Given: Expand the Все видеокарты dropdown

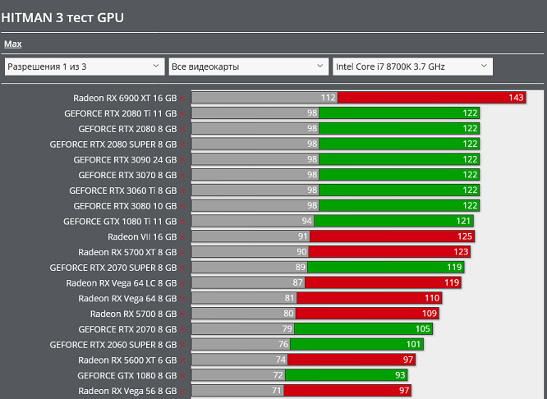Looking at the screenshot, I should tap(248, 66).
